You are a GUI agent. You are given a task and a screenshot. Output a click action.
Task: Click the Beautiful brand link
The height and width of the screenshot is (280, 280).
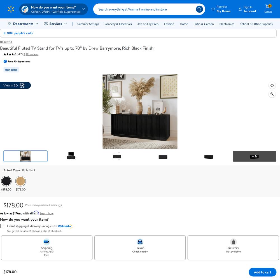(6, 42)
